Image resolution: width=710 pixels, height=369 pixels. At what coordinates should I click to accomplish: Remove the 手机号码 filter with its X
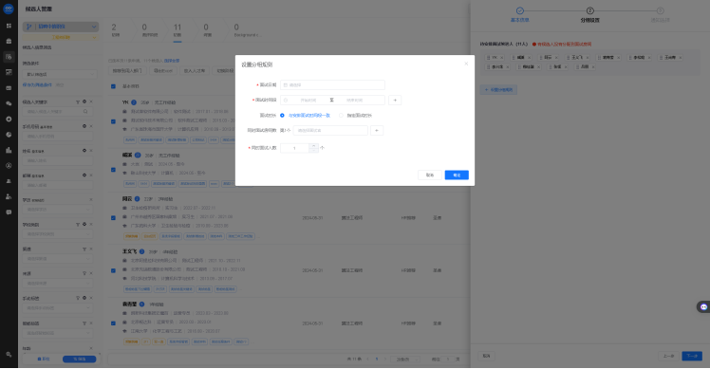coord(91,126)
